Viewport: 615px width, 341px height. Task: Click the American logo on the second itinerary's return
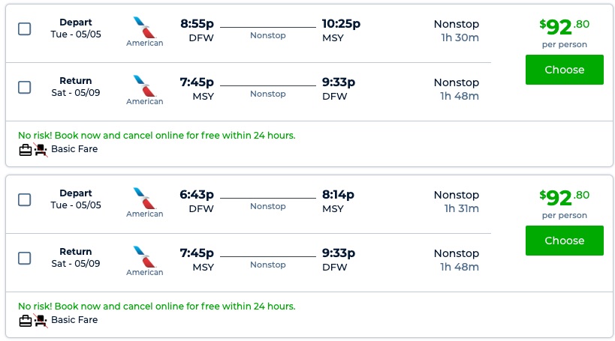[x=144, y=257]
